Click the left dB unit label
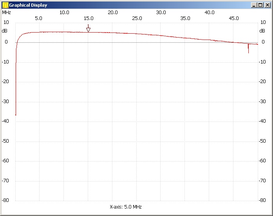 pos(4,31)
